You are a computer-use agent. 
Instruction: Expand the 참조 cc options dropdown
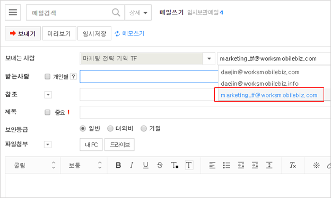click(48, 95)
